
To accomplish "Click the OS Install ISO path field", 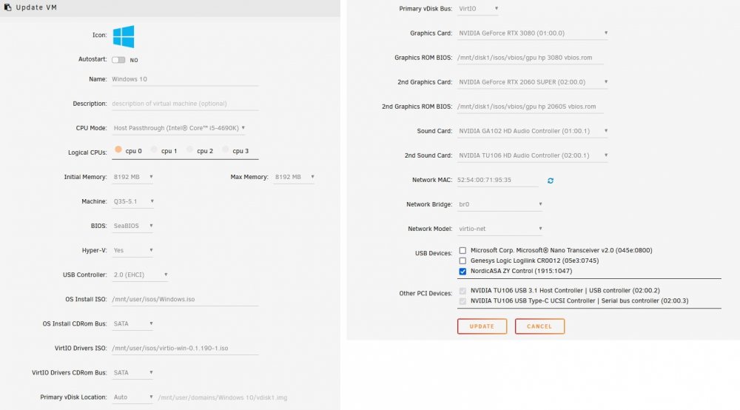I will click(x=185, y=299).
